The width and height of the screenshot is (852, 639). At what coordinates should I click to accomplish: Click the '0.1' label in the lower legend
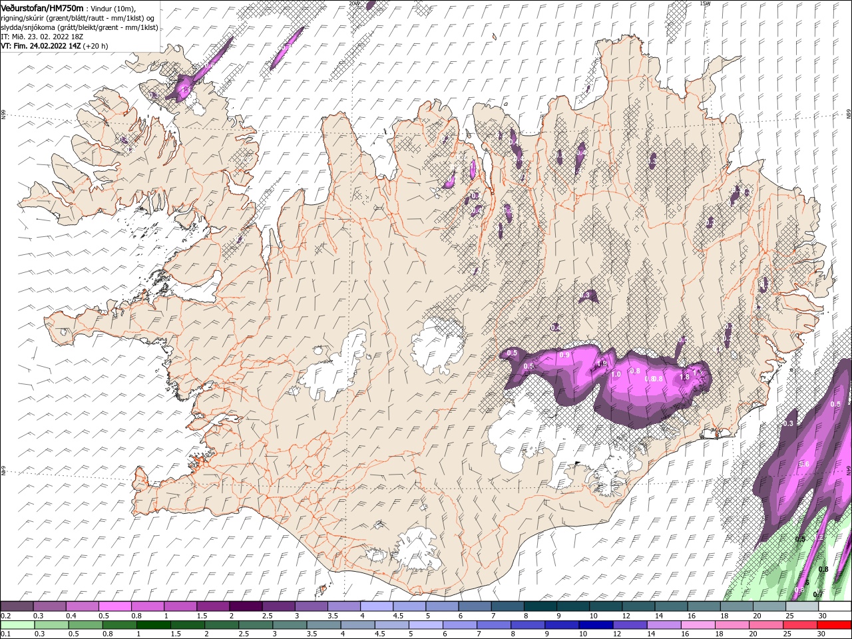(5, 634)
